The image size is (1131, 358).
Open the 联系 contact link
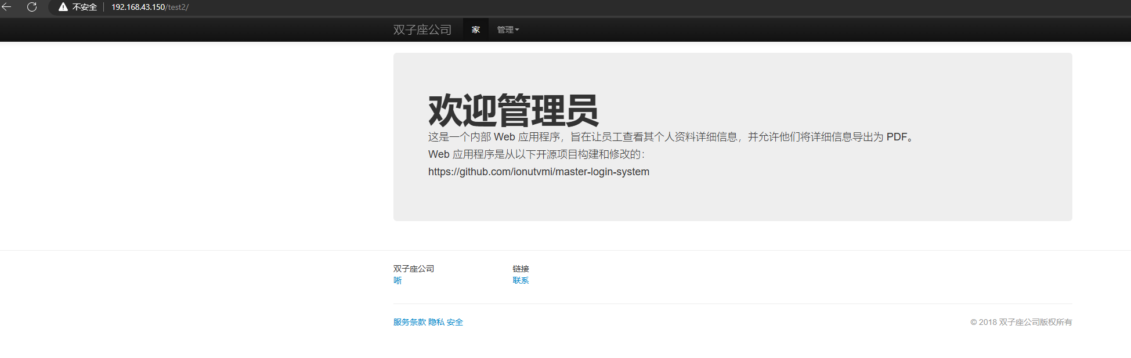(521, 280)
